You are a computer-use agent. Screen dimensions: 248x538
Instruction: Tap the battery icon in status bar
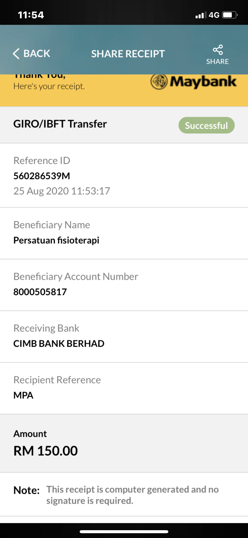230,15
